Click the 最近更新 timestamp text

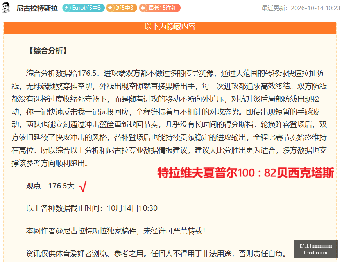[301, 8]
